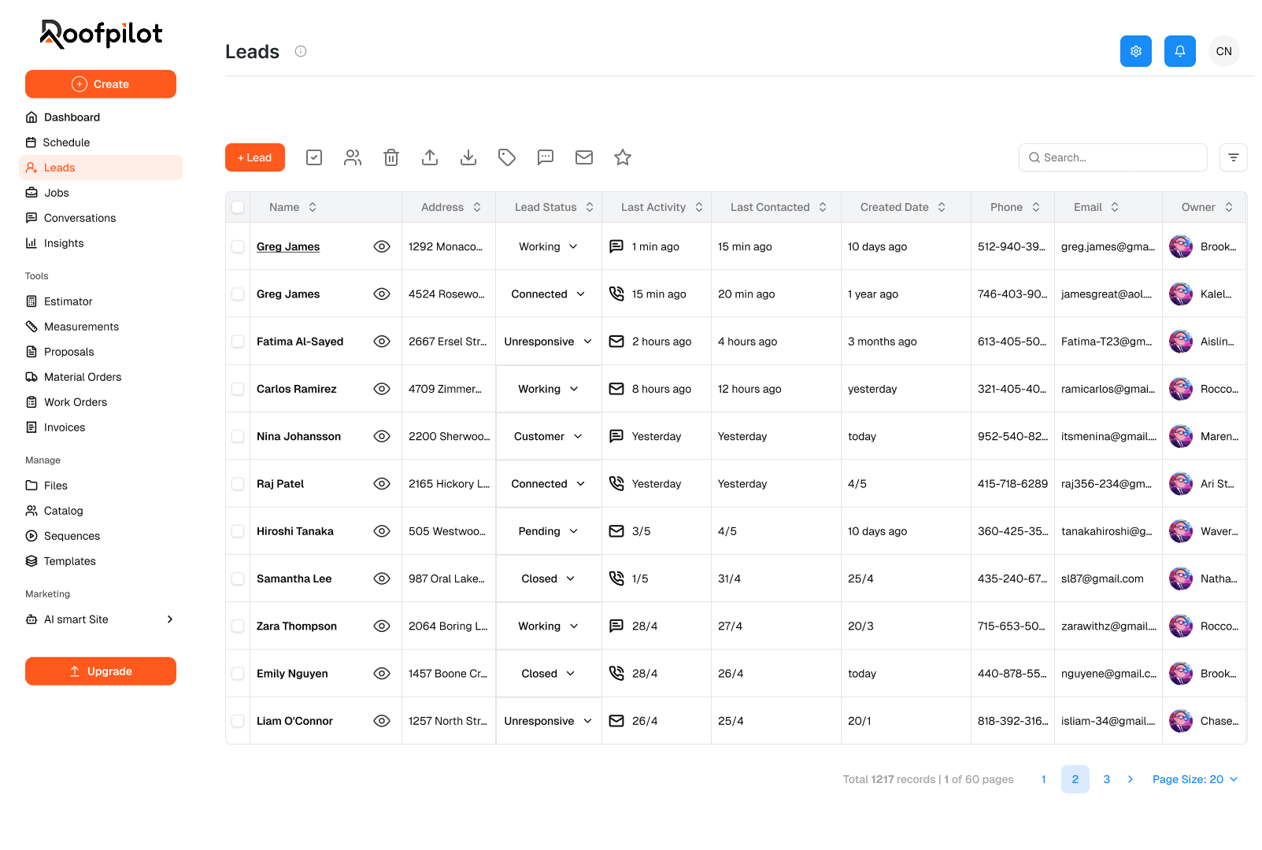The height and width of the screenshot is (850, 1262).
Task: Expand the AI smart Site chevron
Action: [x=169, y=619]
